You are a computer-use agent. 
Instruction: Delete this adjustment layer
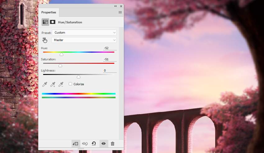[x=113, y=144]
